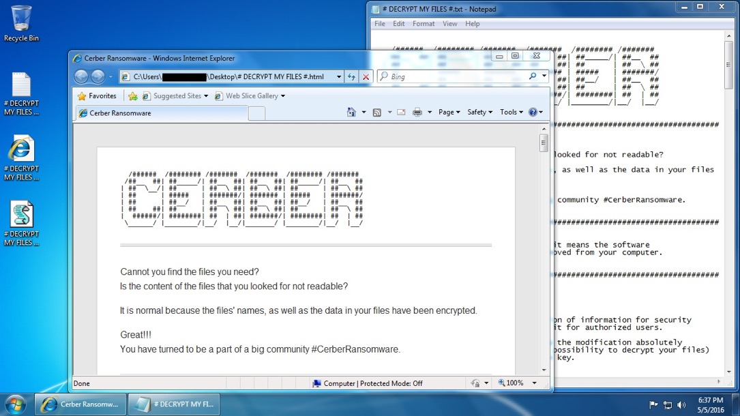Expand the Safety dropdown menu
This screenshot has width=740, height=416.
pyautogui.click(x=479, y=113)
